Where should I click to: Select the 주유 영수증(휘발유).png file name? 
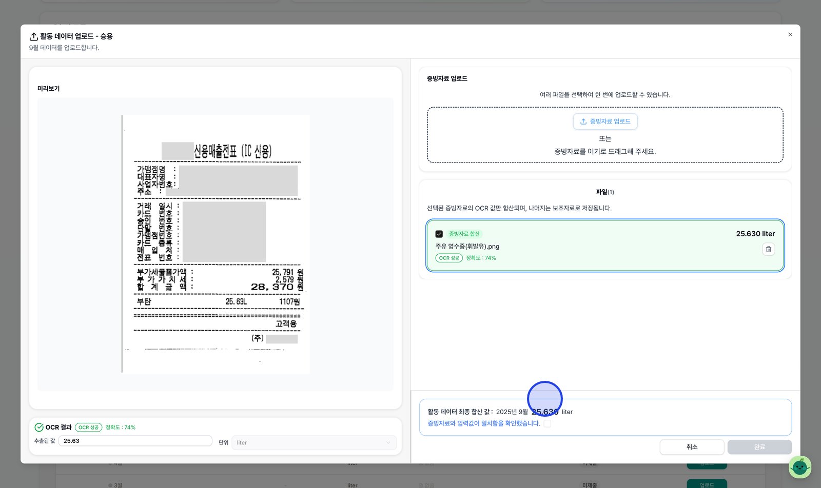coord(467,247)
